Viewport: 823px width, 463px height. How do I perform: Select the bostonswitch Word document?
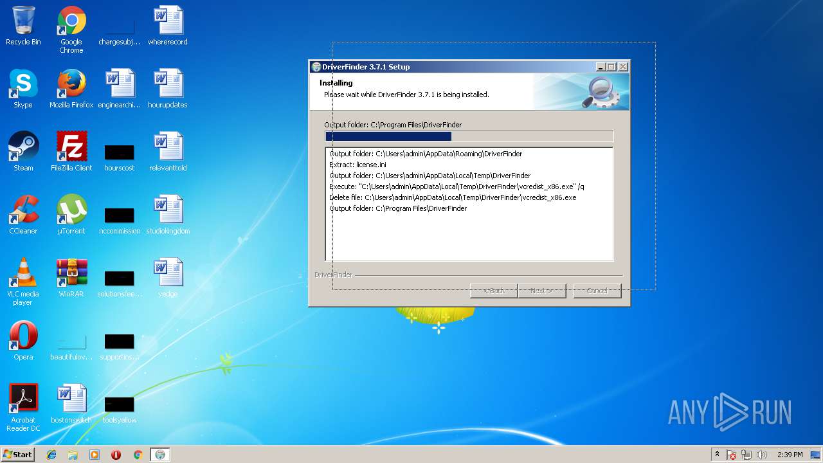click(x=71, y=404)
